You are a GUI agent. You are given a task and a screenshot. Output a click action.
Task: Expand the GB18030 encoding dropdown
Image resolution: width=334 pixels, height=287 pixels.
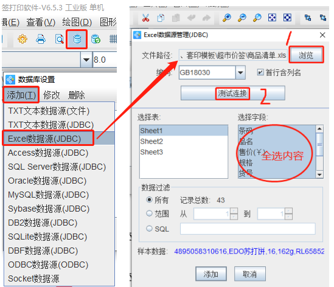(240, 72)
